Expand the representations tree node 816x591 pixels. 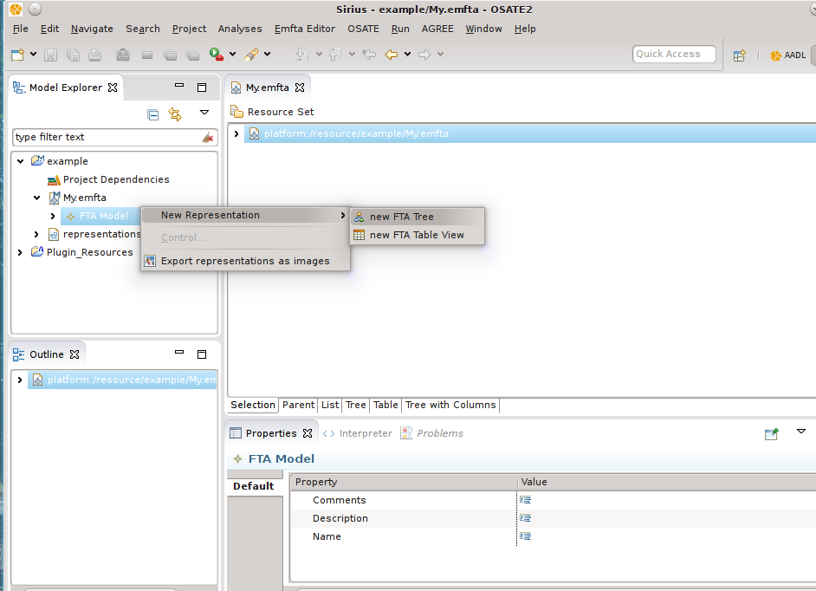36,234
